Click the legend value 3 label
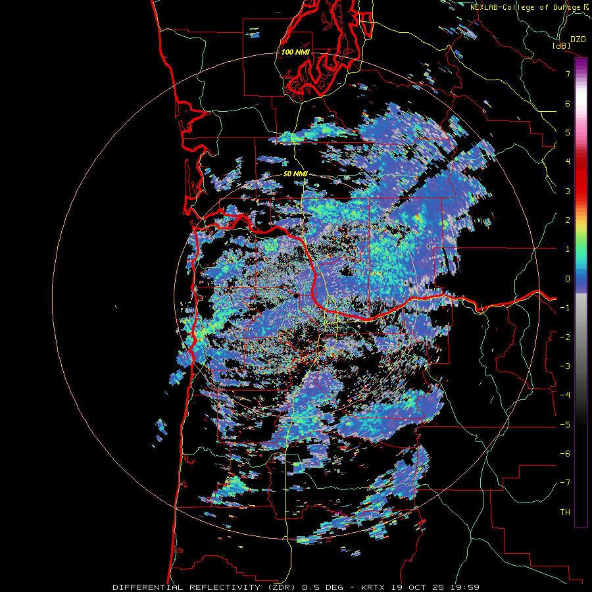Viewport: 592px width, 592px height. (568, 191)
